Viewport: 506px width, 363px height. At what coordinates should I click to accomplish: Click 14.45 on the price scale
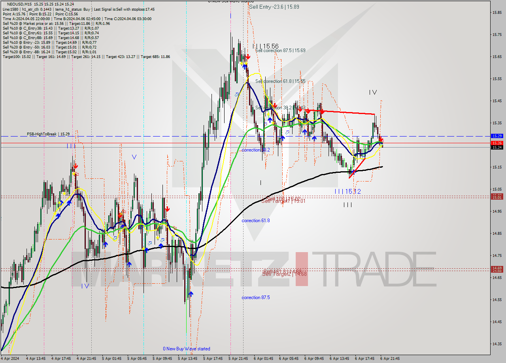(497, 322)
